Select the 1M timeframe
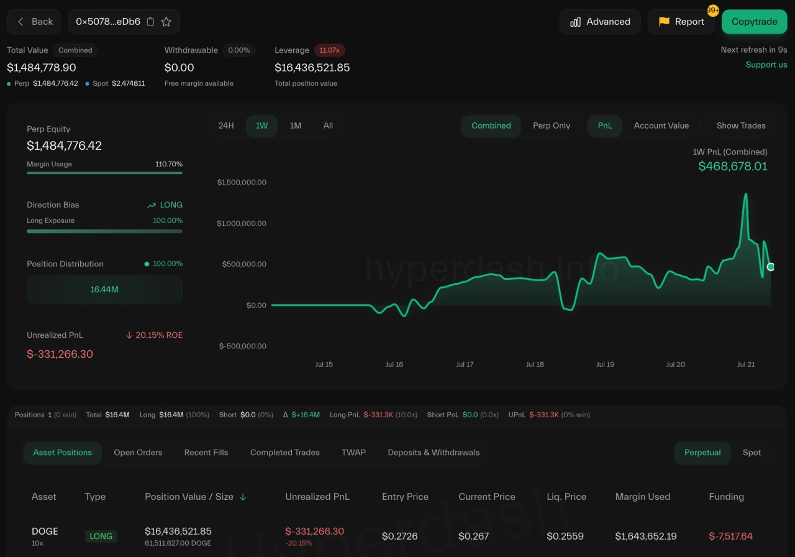 pos(295,125)
